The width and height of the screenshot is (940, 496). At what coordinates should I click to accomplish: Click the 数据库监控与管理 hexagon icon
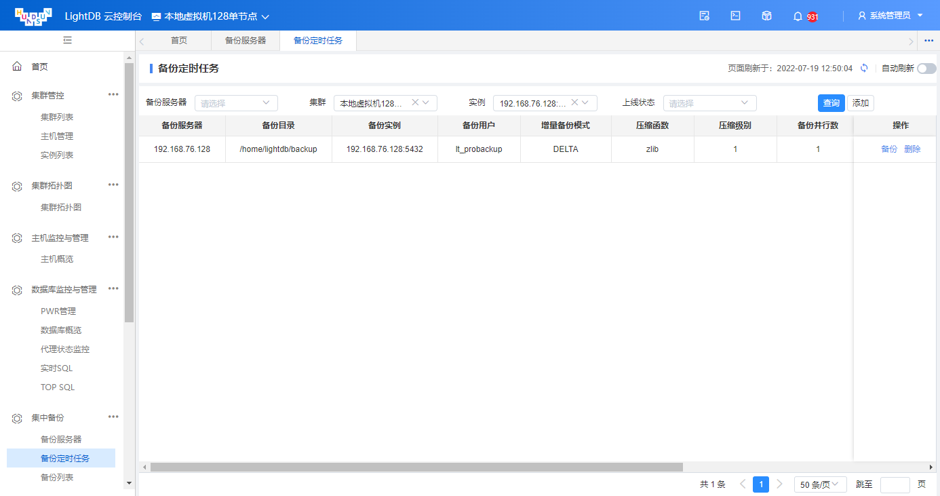(17, 290)
